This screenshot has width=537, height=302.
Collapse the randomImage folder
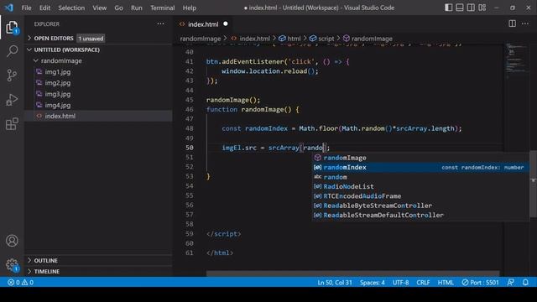pyautogui.click(x=98, y=60)
